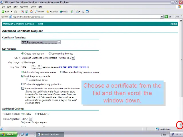Select the Exchange key usage radio
The image size is (183, 137).
(23, 63)
